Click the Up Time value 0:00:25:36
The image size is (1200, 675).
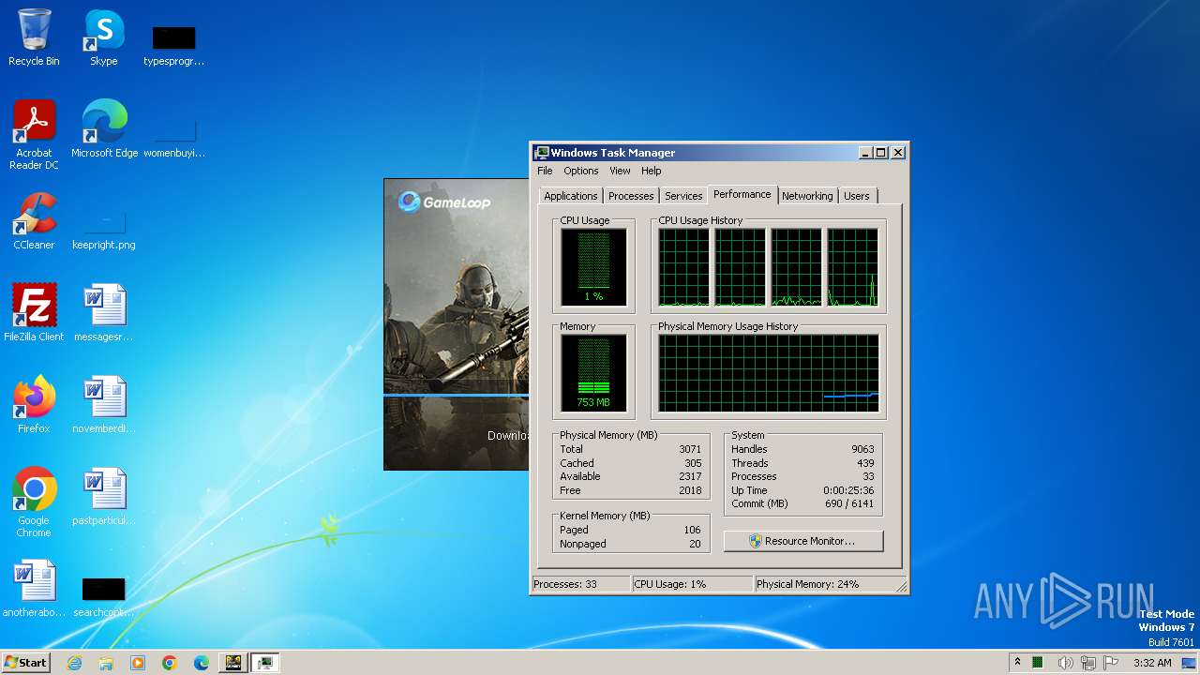848,490
